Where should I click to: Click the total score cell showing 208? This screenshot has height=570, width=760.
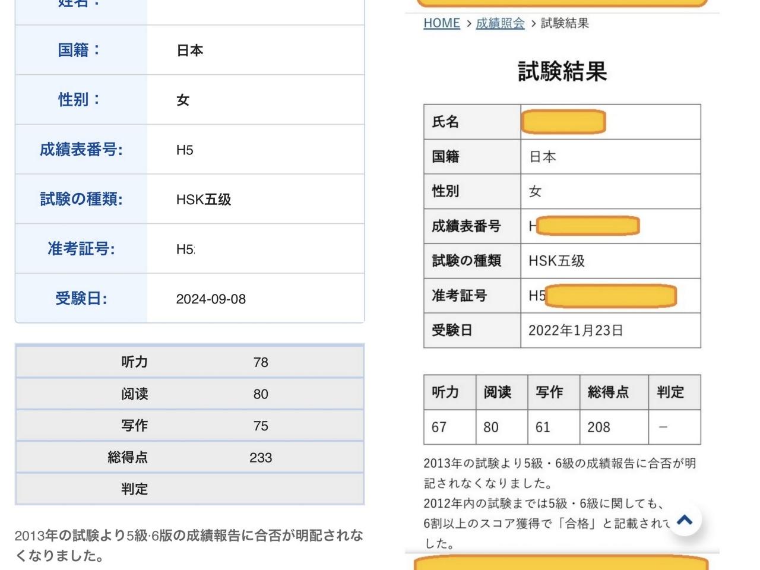pyautogui.click(x=598, y=427)
